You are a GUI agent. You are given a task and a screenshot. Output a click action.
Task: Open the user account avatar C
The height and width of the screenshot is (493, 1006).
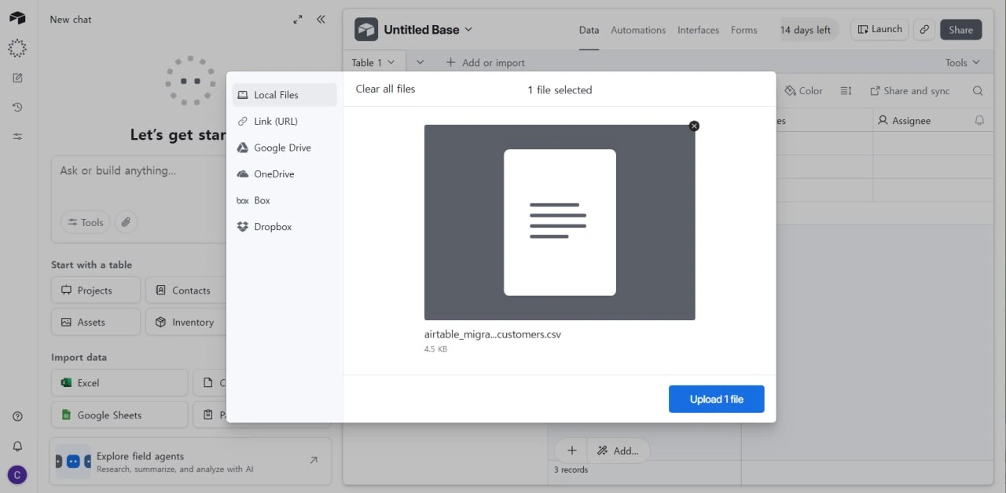pyautogui.click(x=17, y=475)
